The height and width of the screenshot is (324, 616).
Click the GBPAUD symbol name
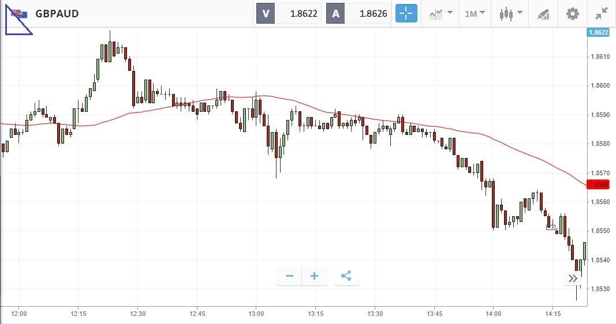(57, 13)
